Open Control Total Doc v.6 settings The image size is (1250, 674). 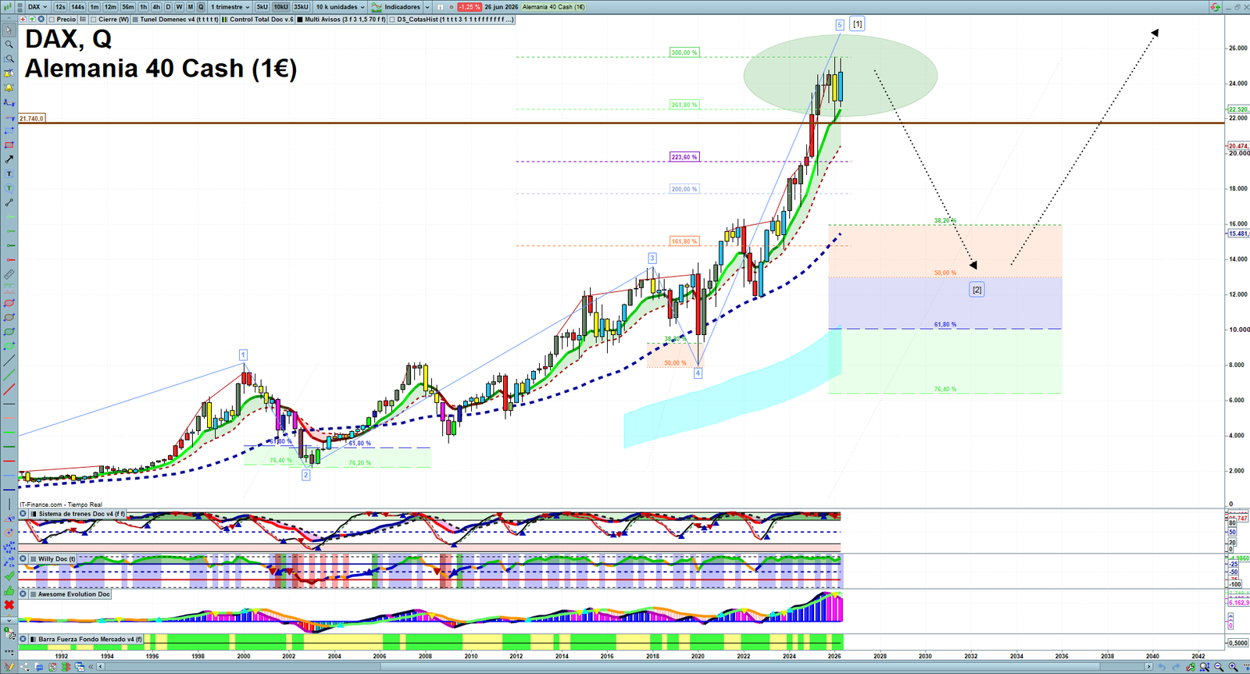[258, 19]
